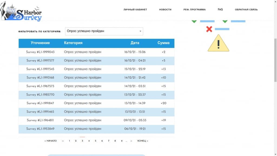Screen dimensions: 277x156
Task: Select current page 3
Action: 82,141
